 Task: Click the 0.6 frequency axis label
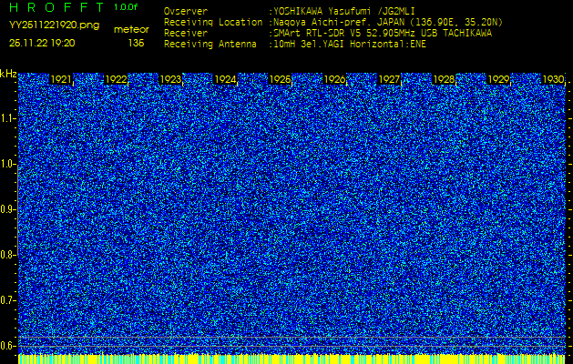tap(7, 346)
